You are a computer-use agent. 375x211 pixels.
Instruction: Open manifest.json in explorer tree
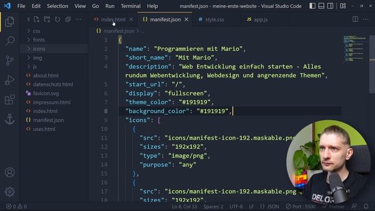(54, 120)
